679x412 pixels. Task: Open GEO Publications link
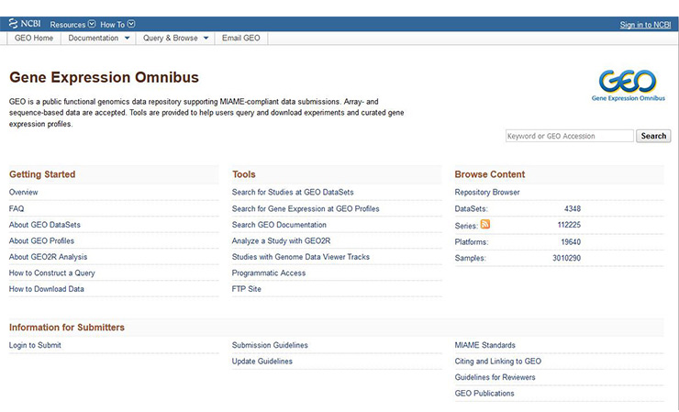pos(484,394)
